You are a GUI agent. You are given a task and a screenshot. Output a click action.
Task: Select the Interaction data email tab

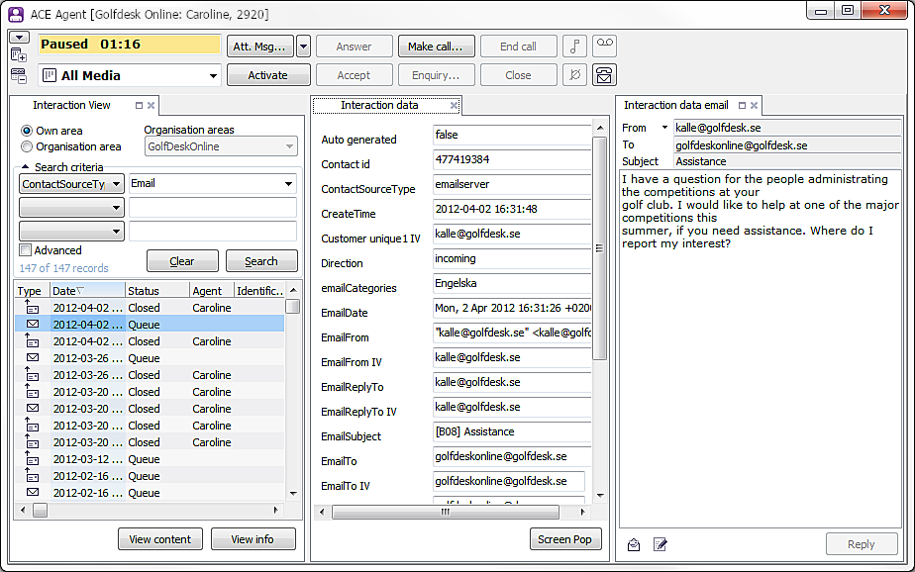pos(673,105)
